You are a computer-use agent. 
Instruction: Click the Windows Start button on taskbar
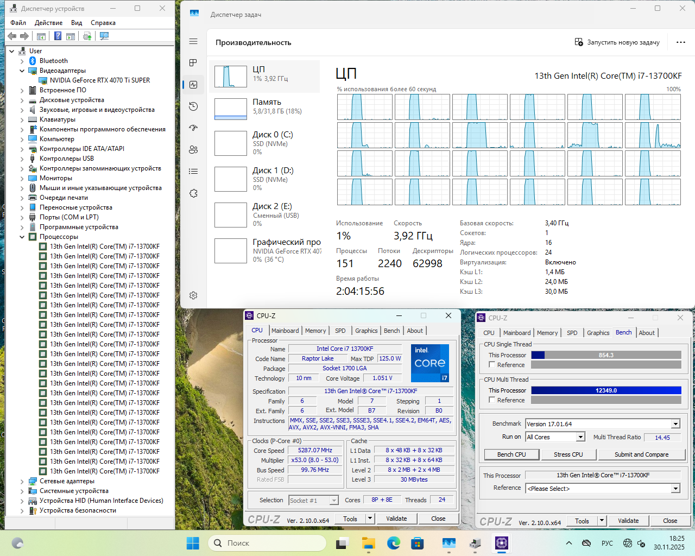click(193, 543)
